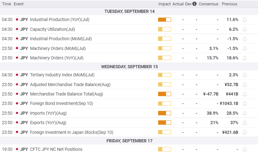This screenshot has height=153, width=258.
Task: Click the Consensus column header
Action: pyautogui.click(x=209, y=4)
